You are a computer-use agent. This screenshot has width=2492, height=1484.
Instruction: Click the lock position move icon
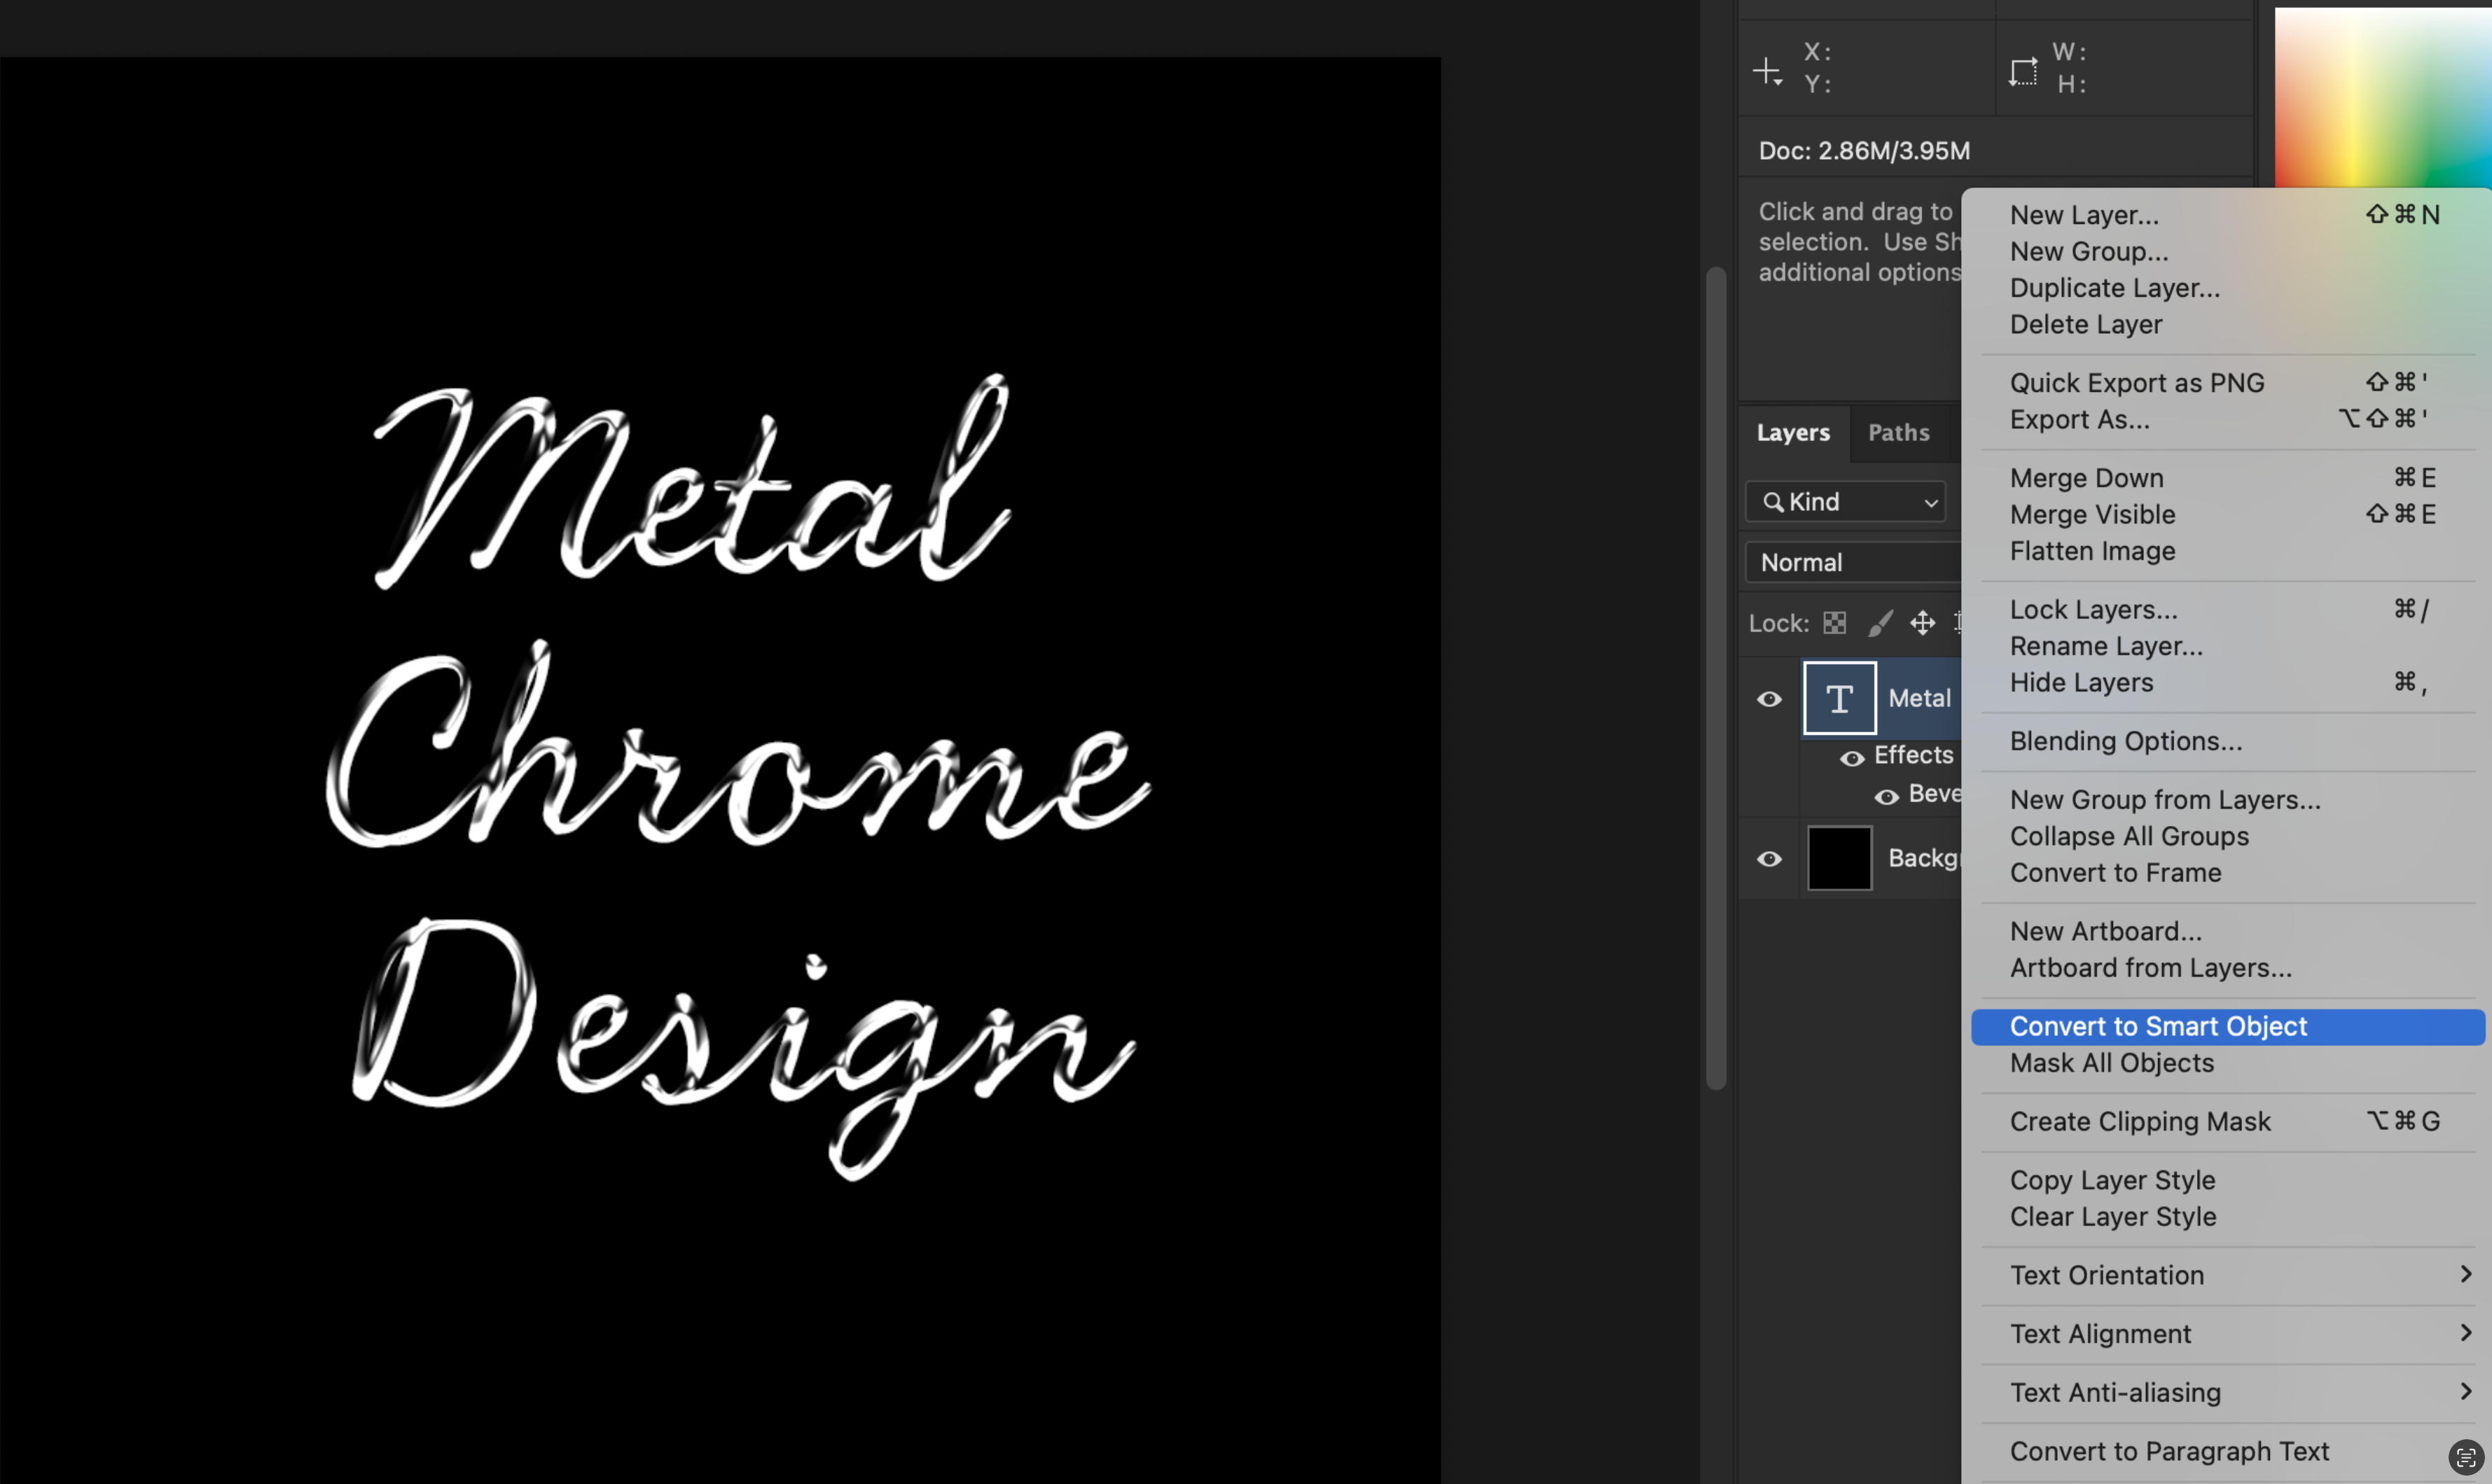click(1922, 623)
